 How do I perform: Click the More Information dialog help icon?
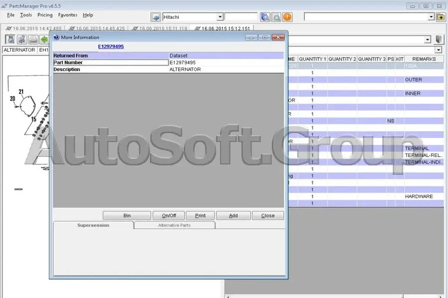coord(56,37)
